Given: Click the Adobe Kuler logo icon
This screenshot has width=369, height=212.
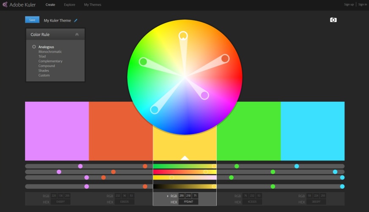Looking at the screenshot, I should point(5,5).
